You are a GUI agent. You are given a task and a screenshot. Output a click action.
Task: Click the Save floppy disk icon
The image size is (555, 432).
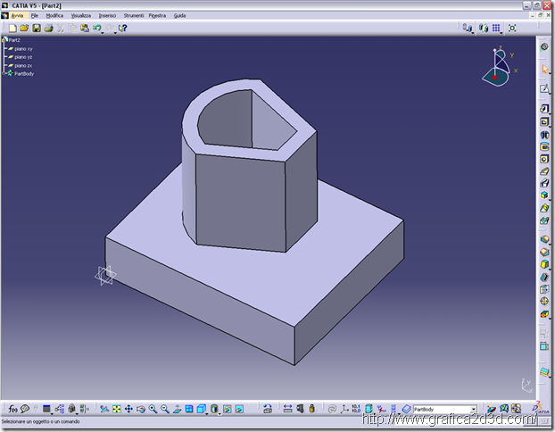tap(37, 28)
